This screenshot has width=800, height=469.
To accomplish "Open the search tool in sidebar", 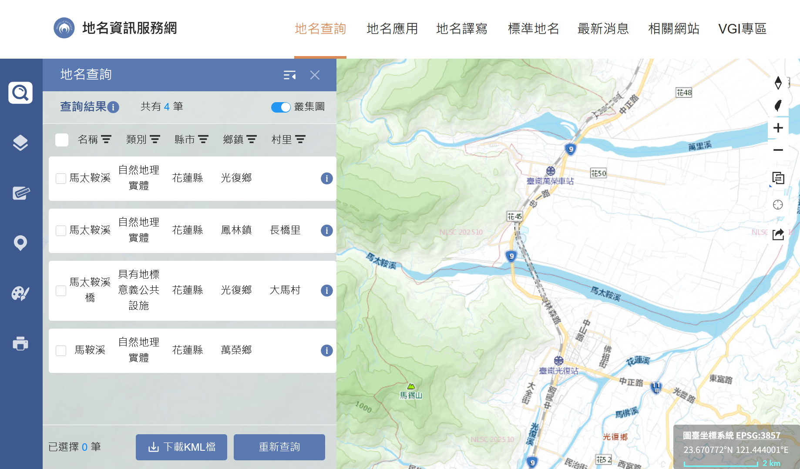I will point(20,93).
